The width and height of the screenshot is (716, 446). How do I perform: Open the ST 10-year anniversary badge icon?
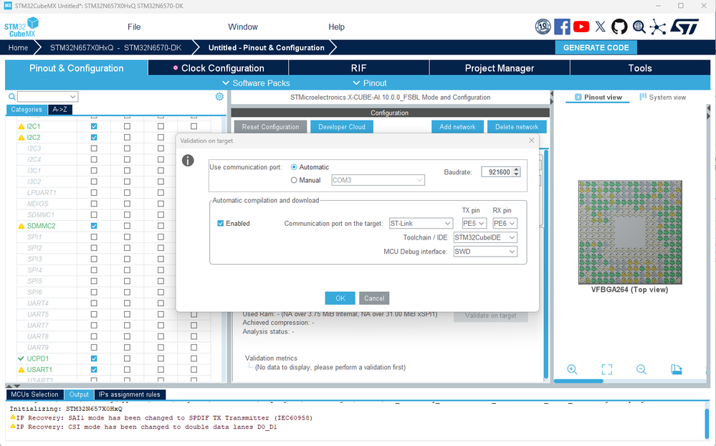tap(543, 27)
